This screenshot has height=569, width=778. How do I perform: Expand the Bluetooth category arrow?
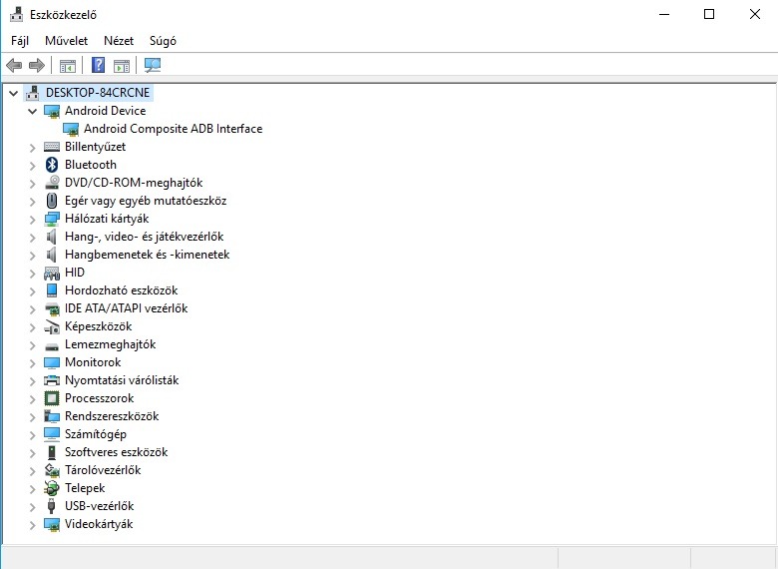tap(33, 165)
